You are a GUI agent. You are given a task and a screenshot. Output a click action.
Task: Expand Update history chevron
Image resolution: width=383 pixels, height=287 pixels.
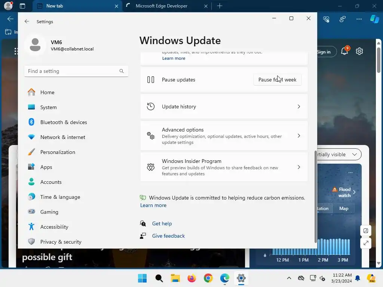(x=299, y=107)
